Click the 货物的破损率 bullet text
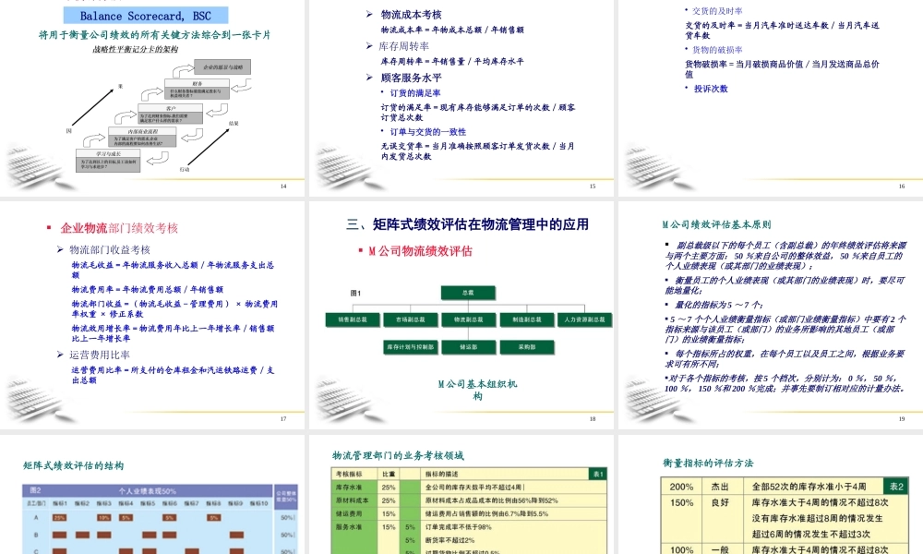Image resolution: width=923 pixels, height=554 pixels. pos(717,50)
